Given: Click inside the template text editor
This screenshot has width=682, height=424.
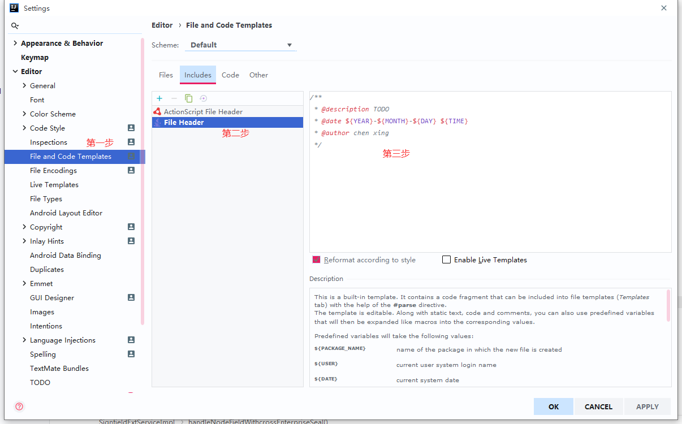Looking at the screenshot, I should (490, 172).
